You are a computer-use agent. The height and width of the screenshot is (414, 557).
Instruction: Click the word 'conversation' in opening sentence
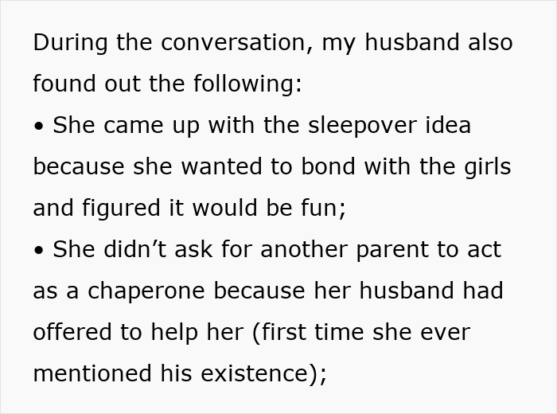[233, 42]
